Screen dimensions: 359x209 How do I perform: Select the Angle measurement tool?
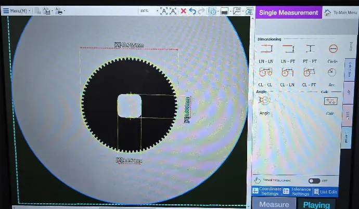coord(265,100)
